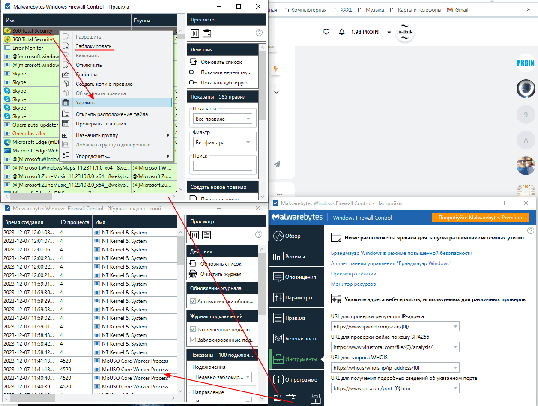Open the Монитор ресурсов link

353,284
